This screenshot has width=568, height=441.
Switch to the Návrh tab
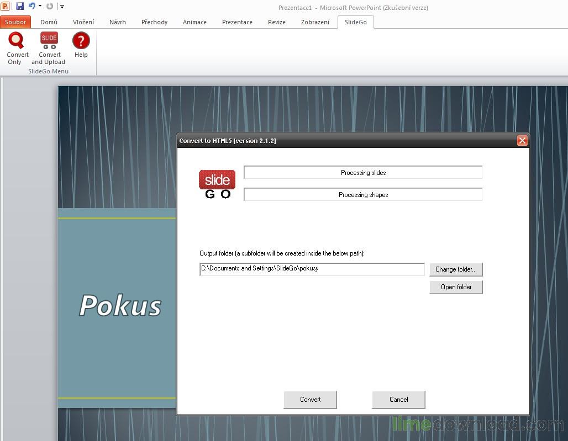pyautogui.click(x=118, y=22)
